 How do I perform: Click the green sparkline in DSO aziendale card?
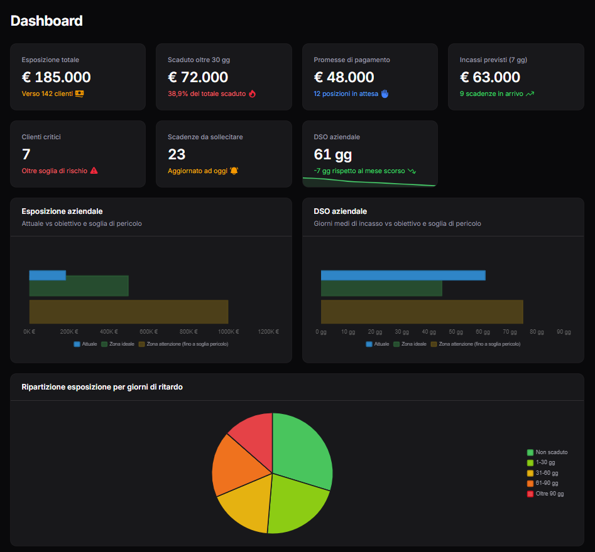tap(369, 183)
